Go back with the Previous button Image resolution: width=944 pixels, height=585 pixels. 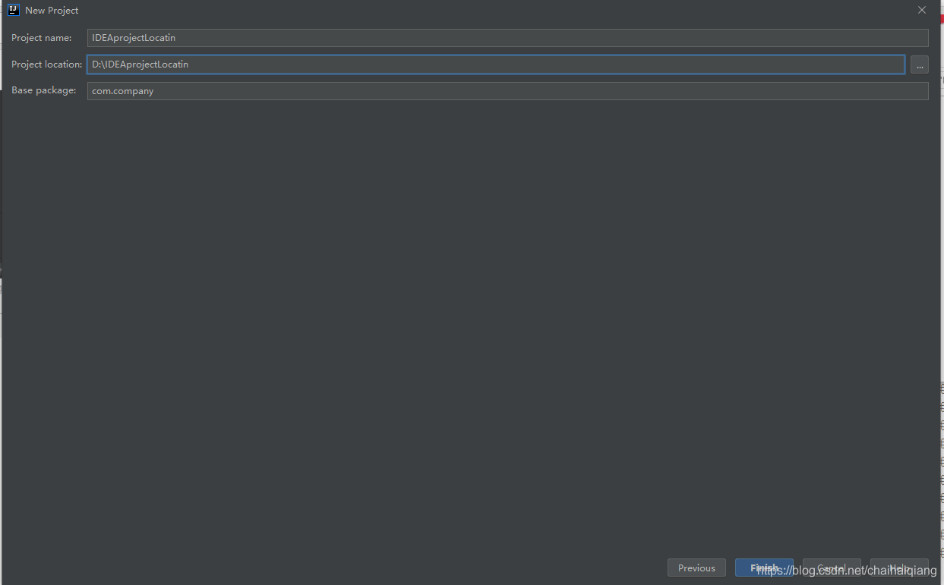pyautogui.click(x=696, y=568)
